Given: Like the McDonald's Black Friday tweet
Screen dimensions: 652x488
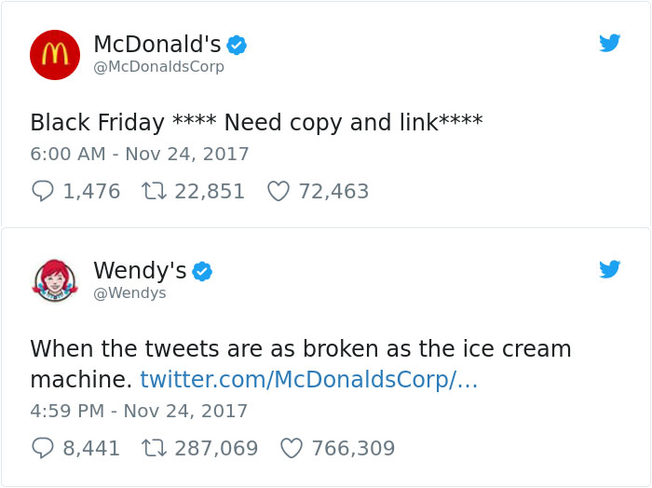Looking at the screenshot, I should coord(278,191).
